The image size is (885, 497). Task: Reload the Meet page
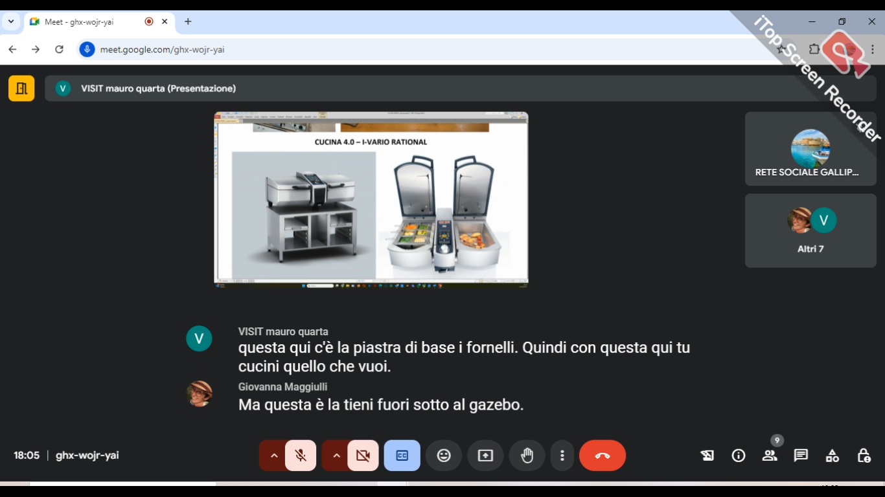click(59, 49)
